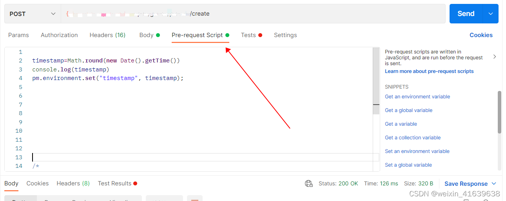Open Learn more about pre-request scripts
The height and width of the screenshot is (201, 506).
click(x=429, y=71)
